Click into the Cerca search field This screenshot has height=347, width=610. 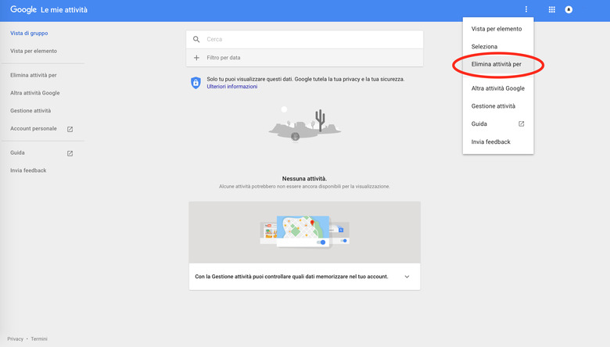point(309,39)
